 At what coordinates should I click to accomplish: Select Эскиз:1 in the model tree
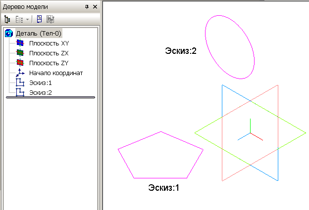[41, 83]
